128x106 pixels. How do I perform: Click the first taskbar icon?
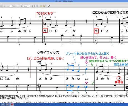coord(3,105)
